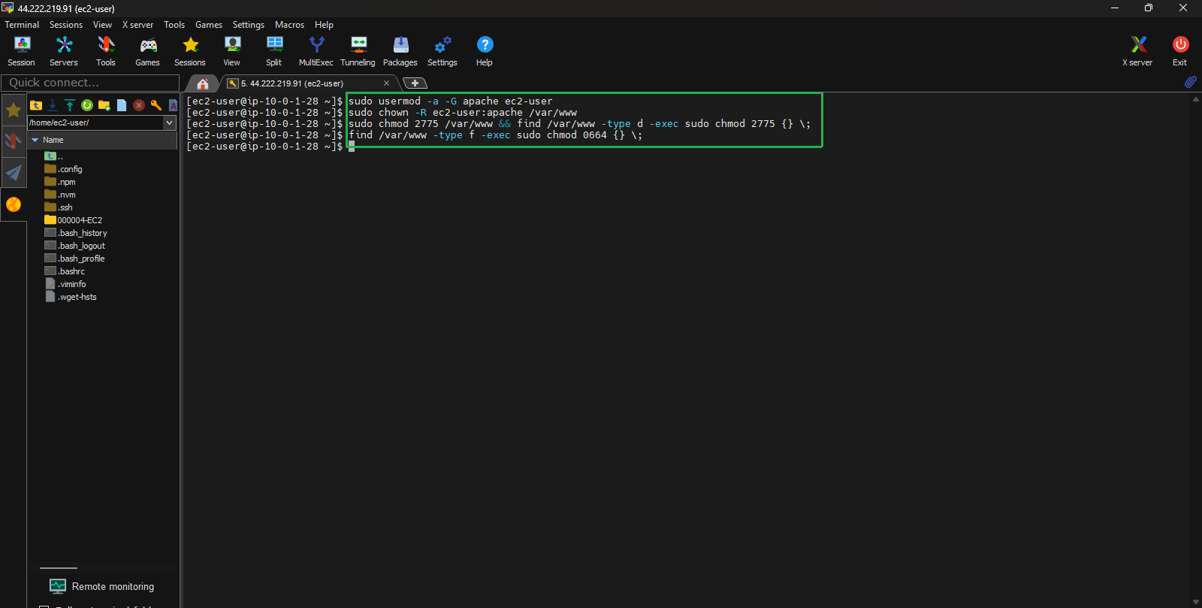Open the Games menu
Viewport: 1202px width, 608px height.
click(209, 25)
